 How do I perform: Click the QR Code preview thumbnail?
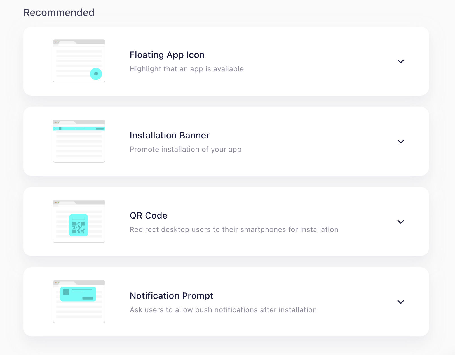click(x=79, y=221)
